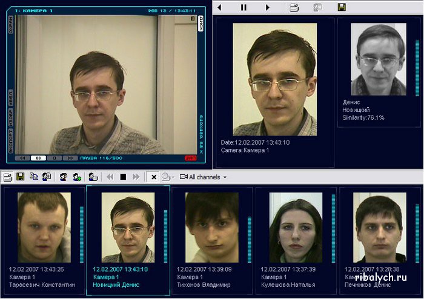Click the black X delete icon
The width and height of the screenshot is (424, 299).
154,177
